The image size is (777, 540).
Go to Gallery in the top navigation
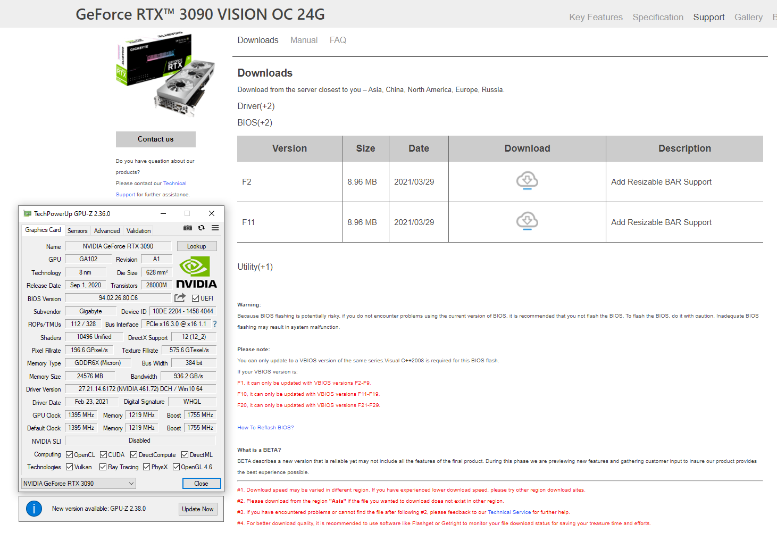click(x=748, y=17)
